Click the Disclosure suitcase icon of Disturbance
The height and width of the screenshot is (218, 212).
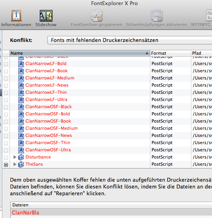point(21,157)
